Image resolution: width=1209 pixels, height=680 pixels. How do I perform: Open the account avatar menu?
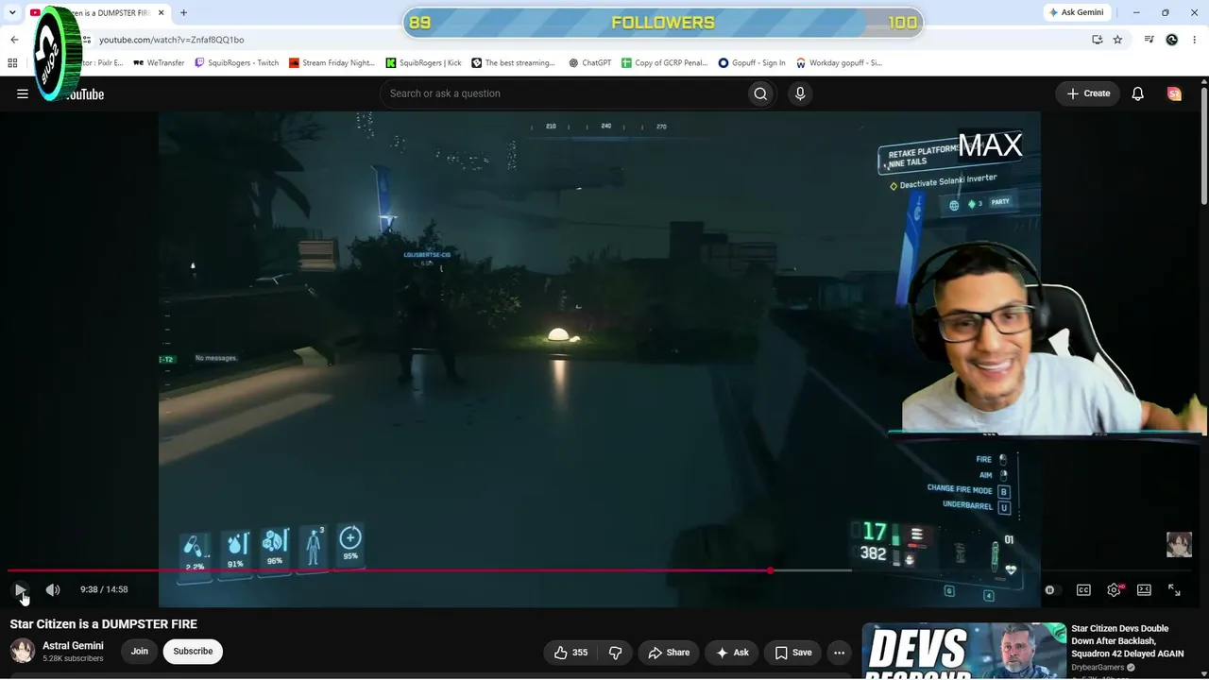pyautogui.click(x=1174, y=93)
